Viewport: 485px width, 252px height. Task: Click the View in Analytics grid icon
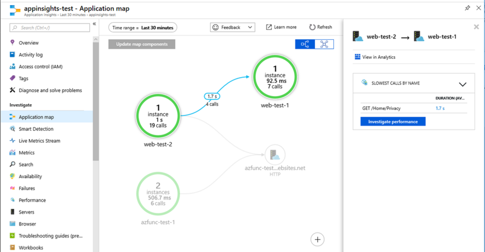(357, 57)
